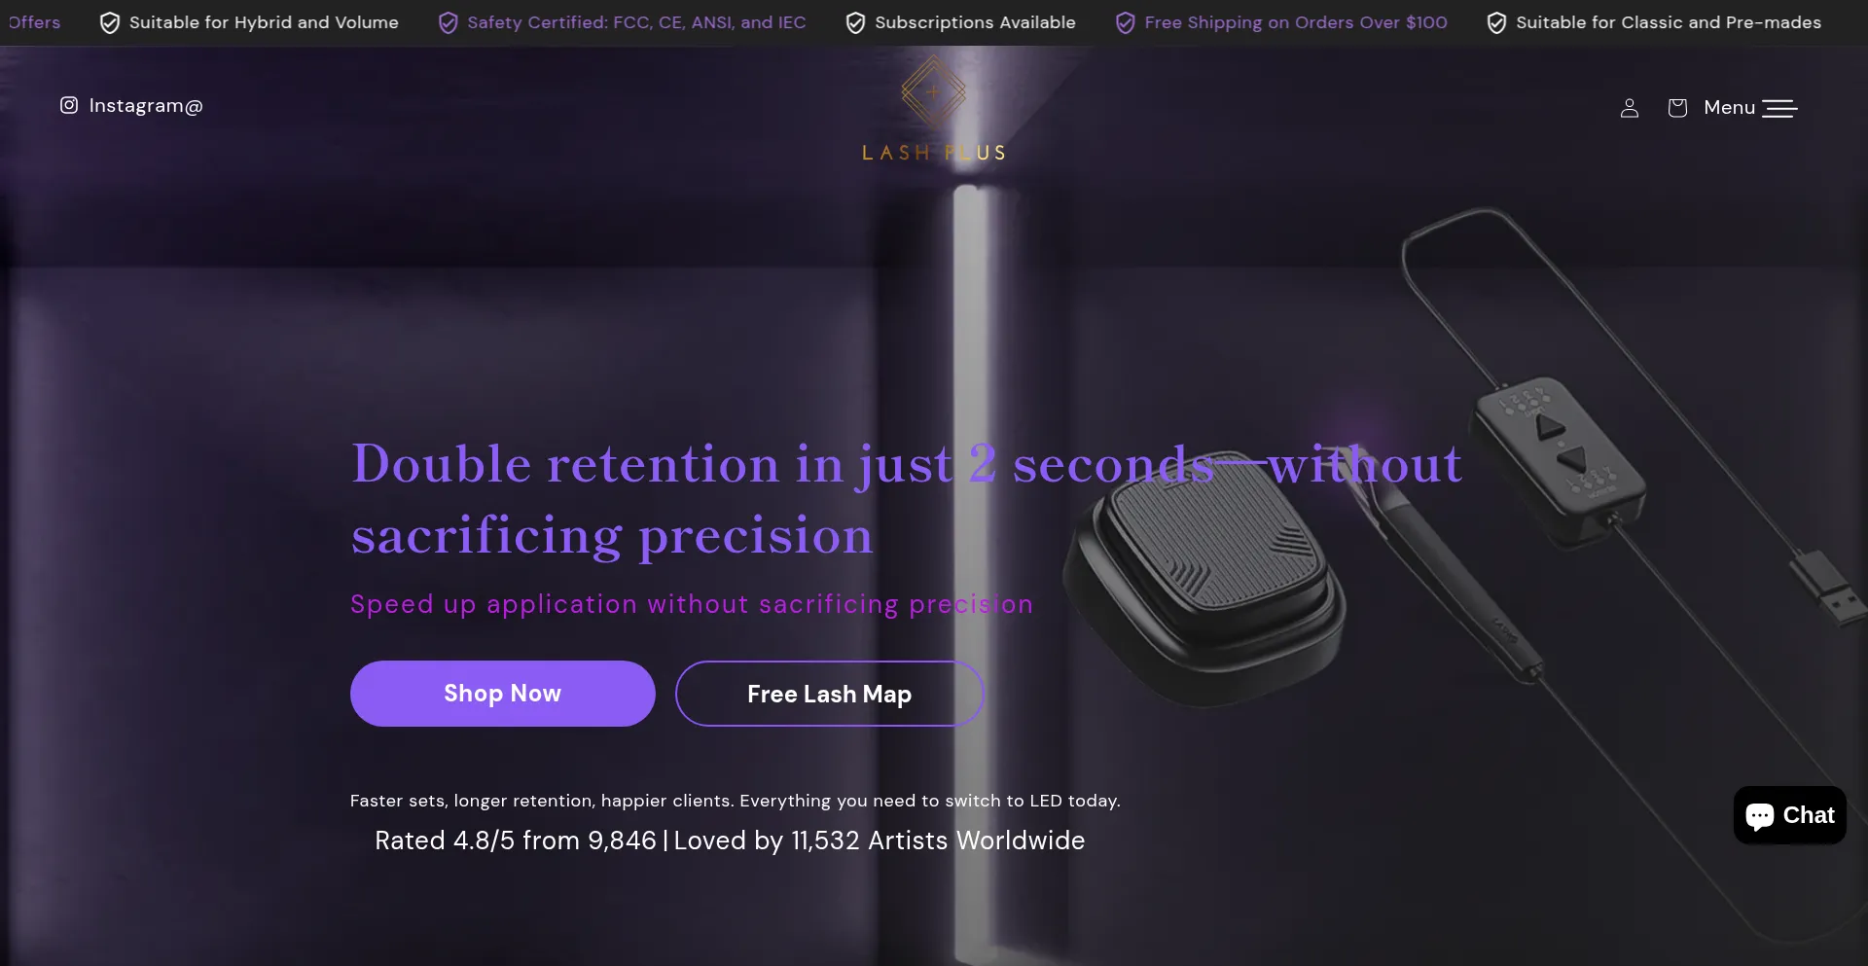Open the shopping cart bag icon
Screen dimensions: 1868x966
(x=1677, y=108)
